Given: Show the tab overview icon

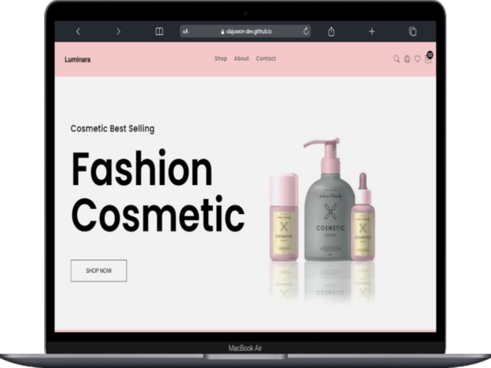Looking at the screenshot, I should (x=413, y=31).
